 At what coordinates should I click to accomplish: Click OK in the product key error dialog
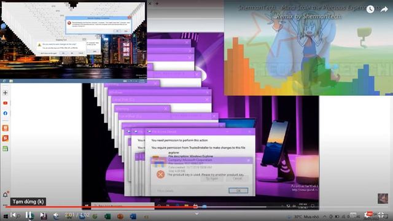pos(238,190)
